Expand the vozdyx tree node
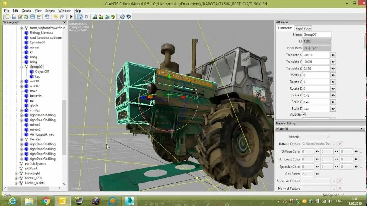367x206 pixels. click(22, 110)
